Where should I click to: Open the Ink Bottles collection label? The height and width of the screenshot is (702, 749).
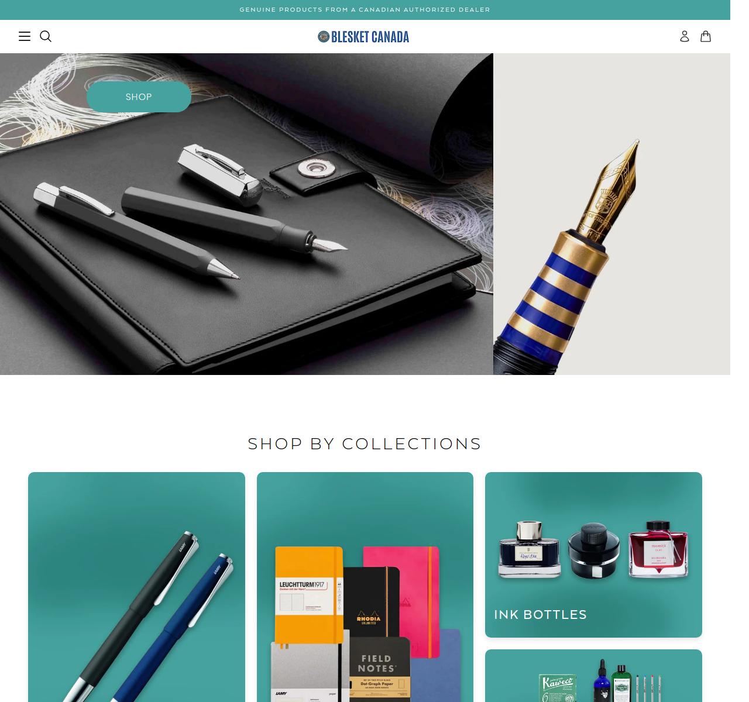tap(540, 614)
